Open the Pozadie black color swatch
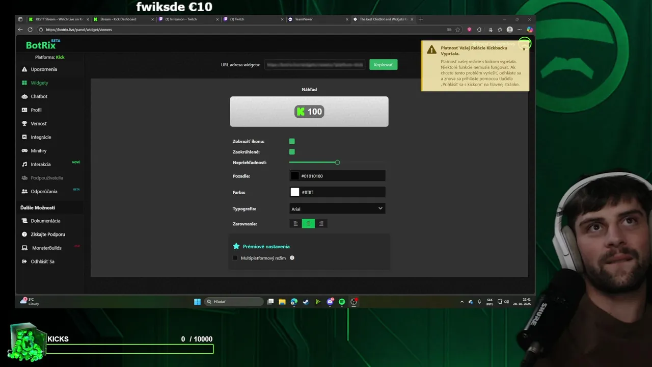The width and height of the screenshot is (652, 367). 295,176
